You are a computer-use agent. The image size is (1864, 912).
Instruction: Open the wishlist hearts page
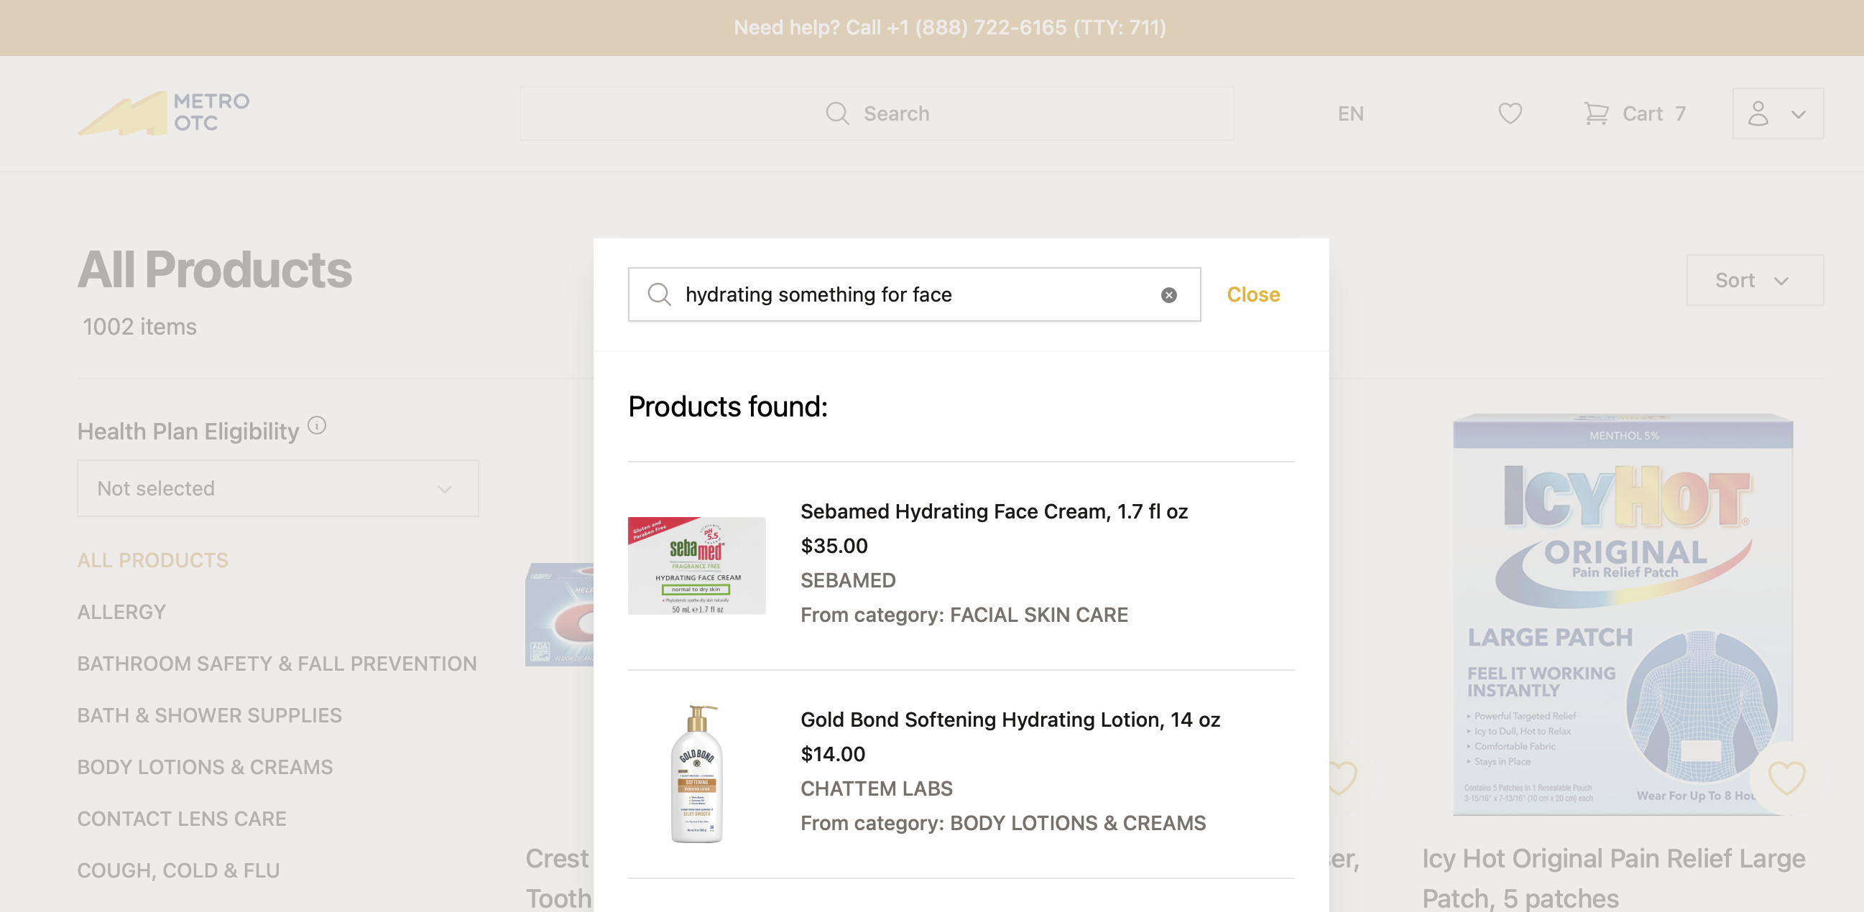[1510, 113]
